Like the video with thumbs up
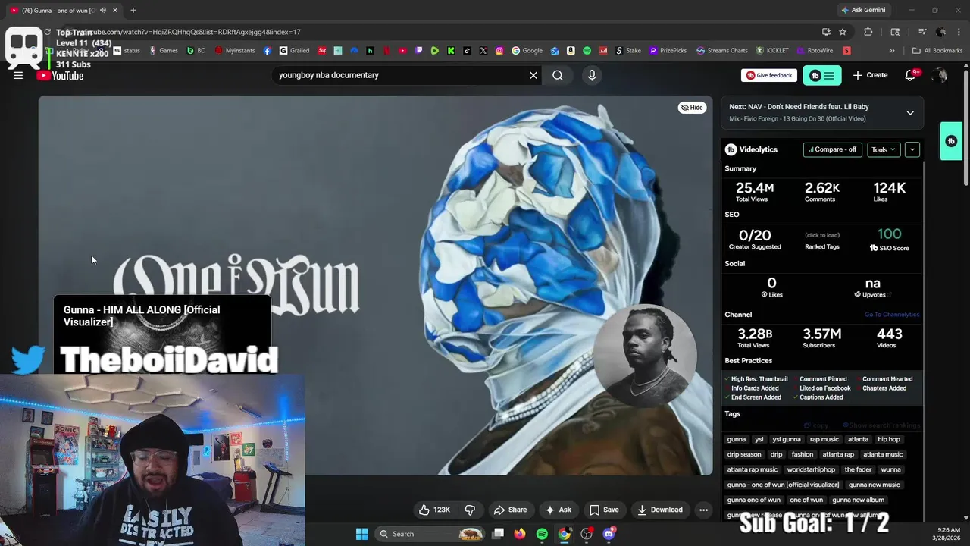Image resolution: width=970 pixels, height=546 pixels. point(434,510)
